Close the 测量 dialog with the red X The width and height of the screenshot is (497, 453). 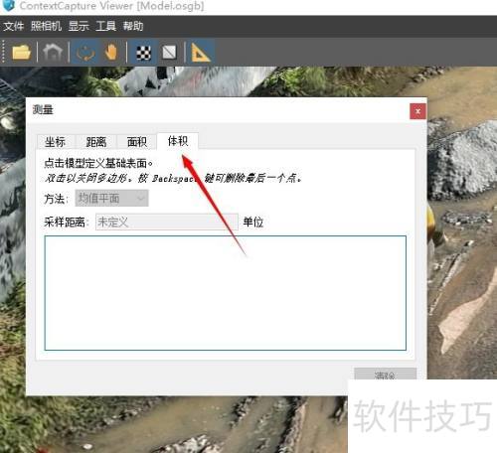pyautogui.click(x=417, y=111)
